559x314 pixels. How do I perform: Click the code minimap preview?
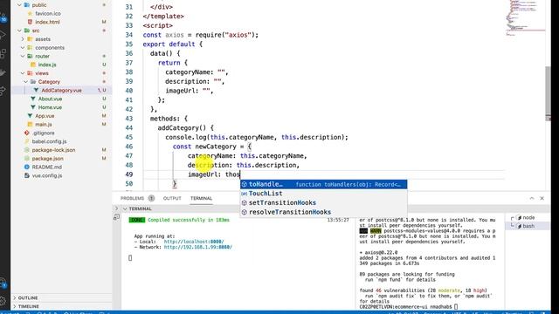pos(525,17)
